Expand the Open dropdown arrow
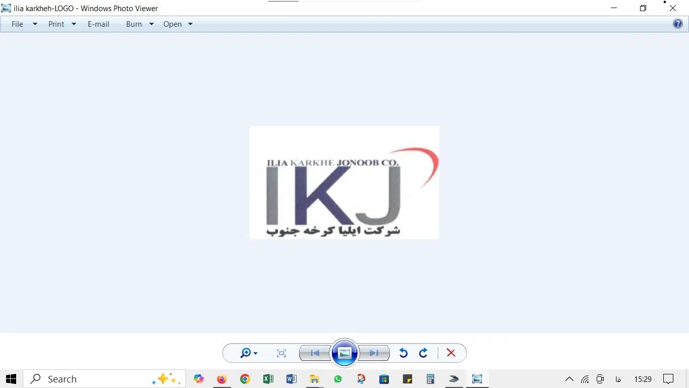This screenshot has height=388, width=689. click(190, 24)
